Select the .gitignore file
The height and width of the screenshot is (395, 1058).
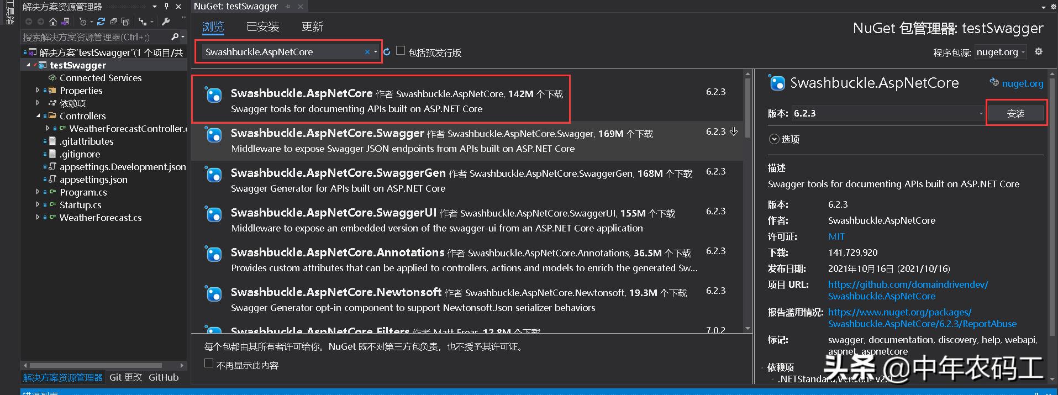pyautogui.click(x=80, y=154)
